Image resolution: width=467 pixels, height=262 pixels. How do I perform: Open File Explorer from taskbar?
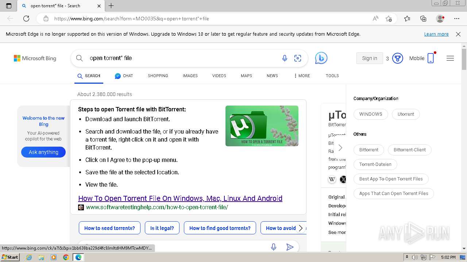(41, 257)
